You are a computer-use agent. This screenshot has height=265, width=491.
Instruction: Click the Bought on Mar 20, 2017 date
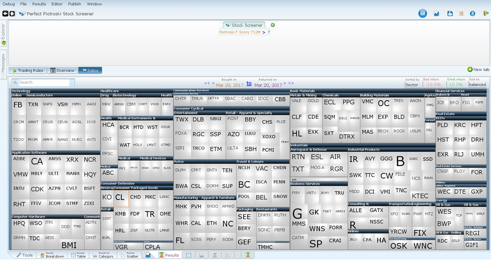pos(230,85)
